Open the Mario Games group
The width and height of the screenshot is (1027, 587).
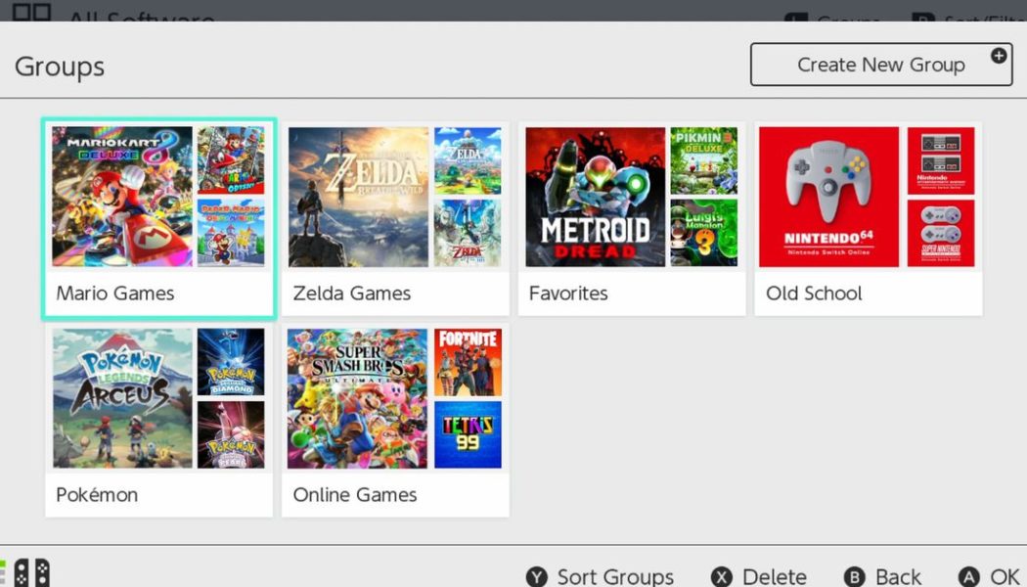pos(158,215)
